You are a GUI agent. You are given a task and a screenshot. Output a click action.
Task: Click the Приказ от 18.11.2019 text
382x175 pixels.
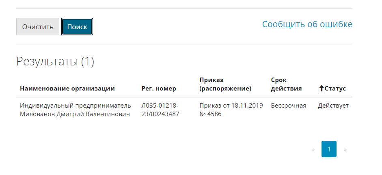point(231,106)
